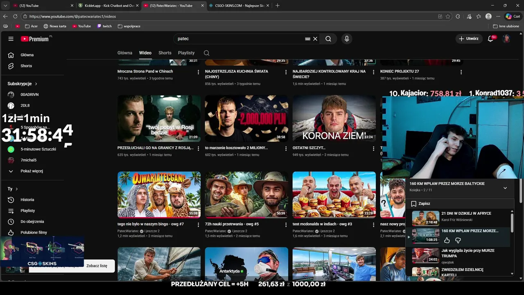Expand the Subskrypcje section arrow
This screenshot has width=524, height=295.
pos(36,84)
